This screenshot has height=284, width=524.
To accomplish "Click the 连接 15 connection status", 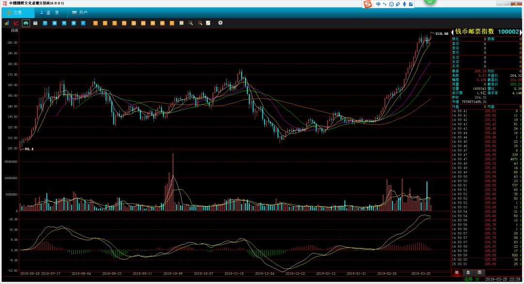I will pyautogui.click(x=472, y=279).
